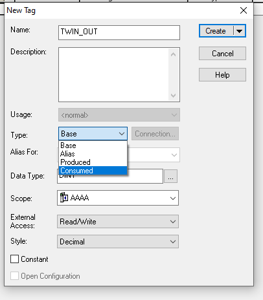Click Description scrollbar down arrow
This screenshot has width=263, height=300.
point(173,95)
